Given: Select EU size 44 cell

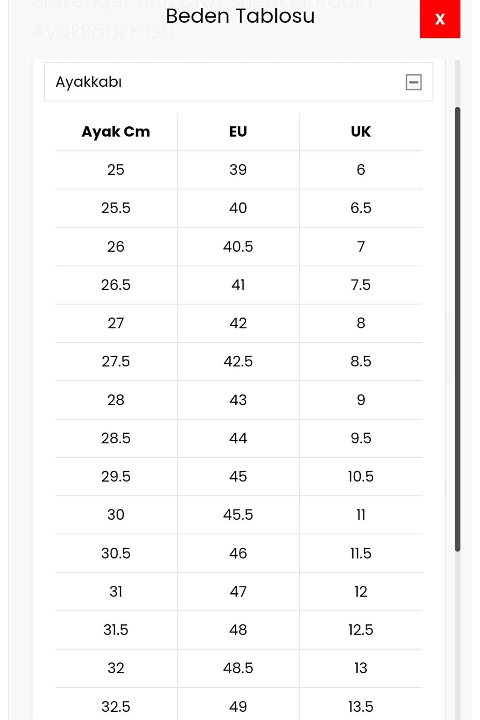Looking at the screenshot, I should pos(238,438).
